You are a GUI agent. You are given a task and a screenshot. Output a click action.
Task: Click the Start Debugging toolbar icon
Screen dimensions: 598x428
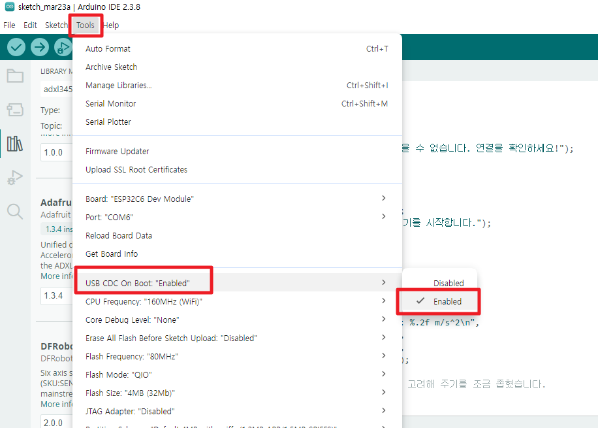pos(63,47)
